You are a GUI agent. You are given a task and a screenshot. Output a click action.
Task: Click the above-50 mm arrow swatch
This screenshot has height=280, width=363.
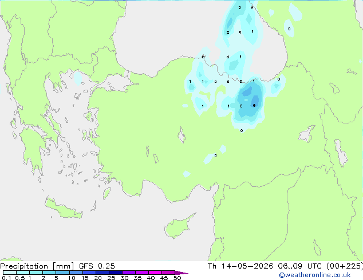(x=181, y=273)
